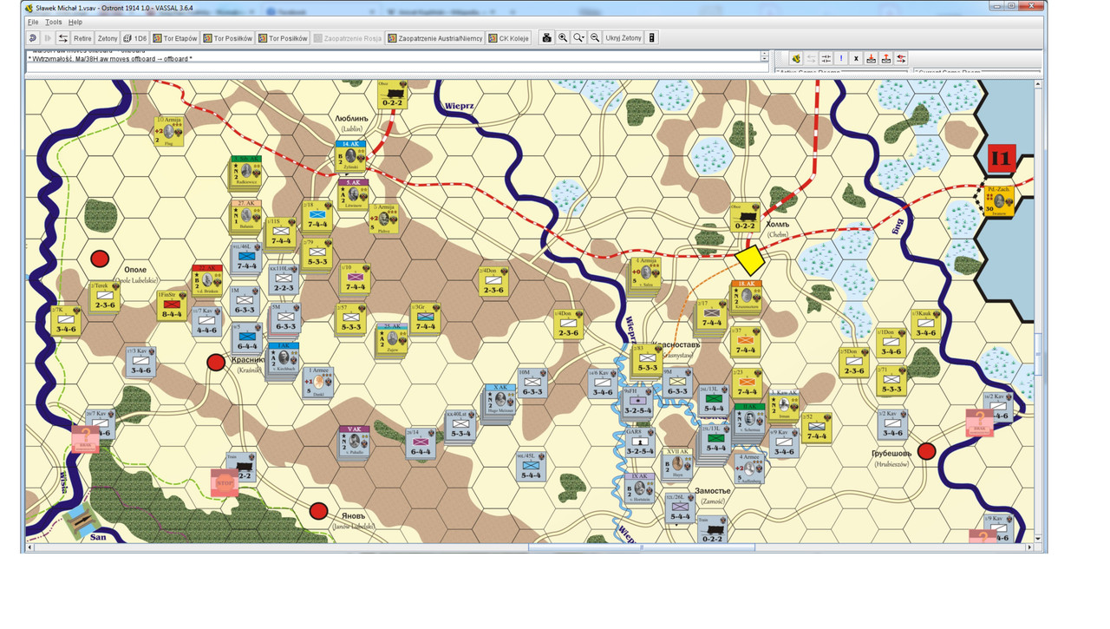Image resolution: width=1110 pixels, height=629 pixels.
Task: Select the 18. AK corps counter
Action: [x=747, y=296]
